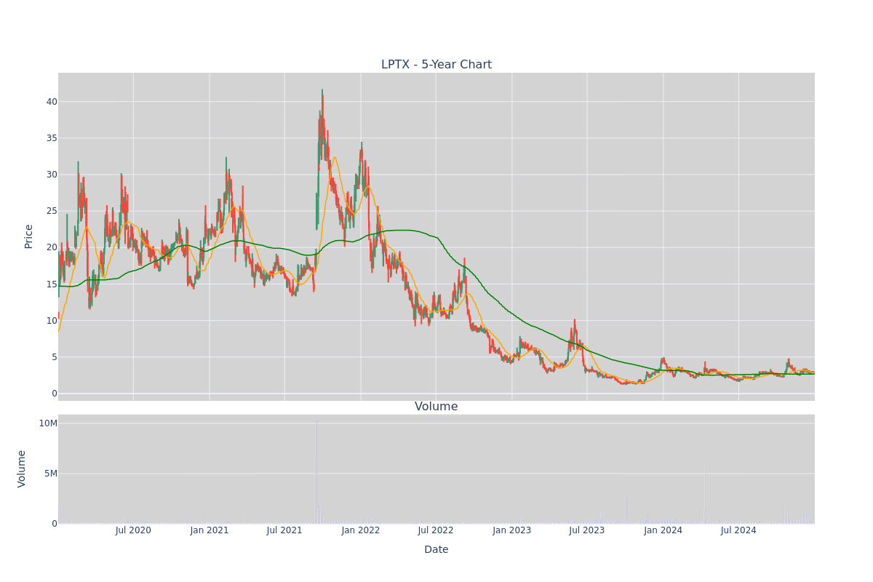Click the price axis label '40'
The height and width of the screenshot is (582, 873).
coord(52,102)
